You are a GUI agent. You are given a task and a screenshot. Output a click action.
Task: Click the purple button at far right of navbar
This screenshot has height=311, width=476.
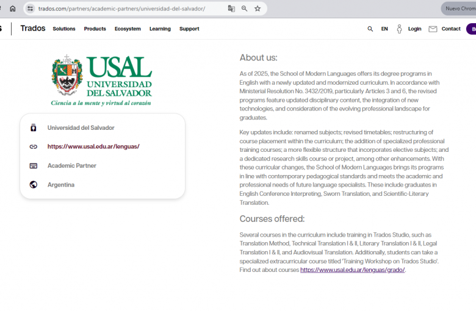[471, 29]
